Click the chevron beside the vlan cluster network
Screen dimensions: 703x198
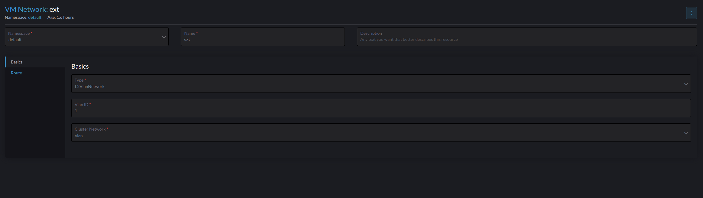point(686,132)
